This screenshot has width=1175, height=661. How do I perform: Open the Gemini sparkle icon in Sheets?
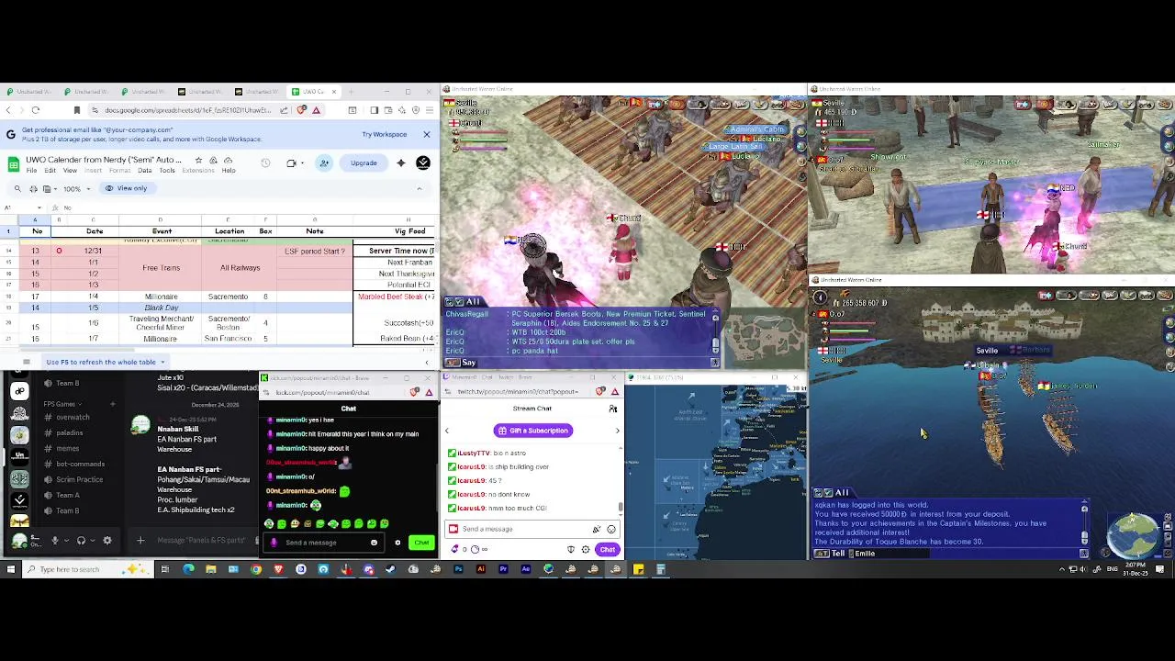[x=401, y=163]
